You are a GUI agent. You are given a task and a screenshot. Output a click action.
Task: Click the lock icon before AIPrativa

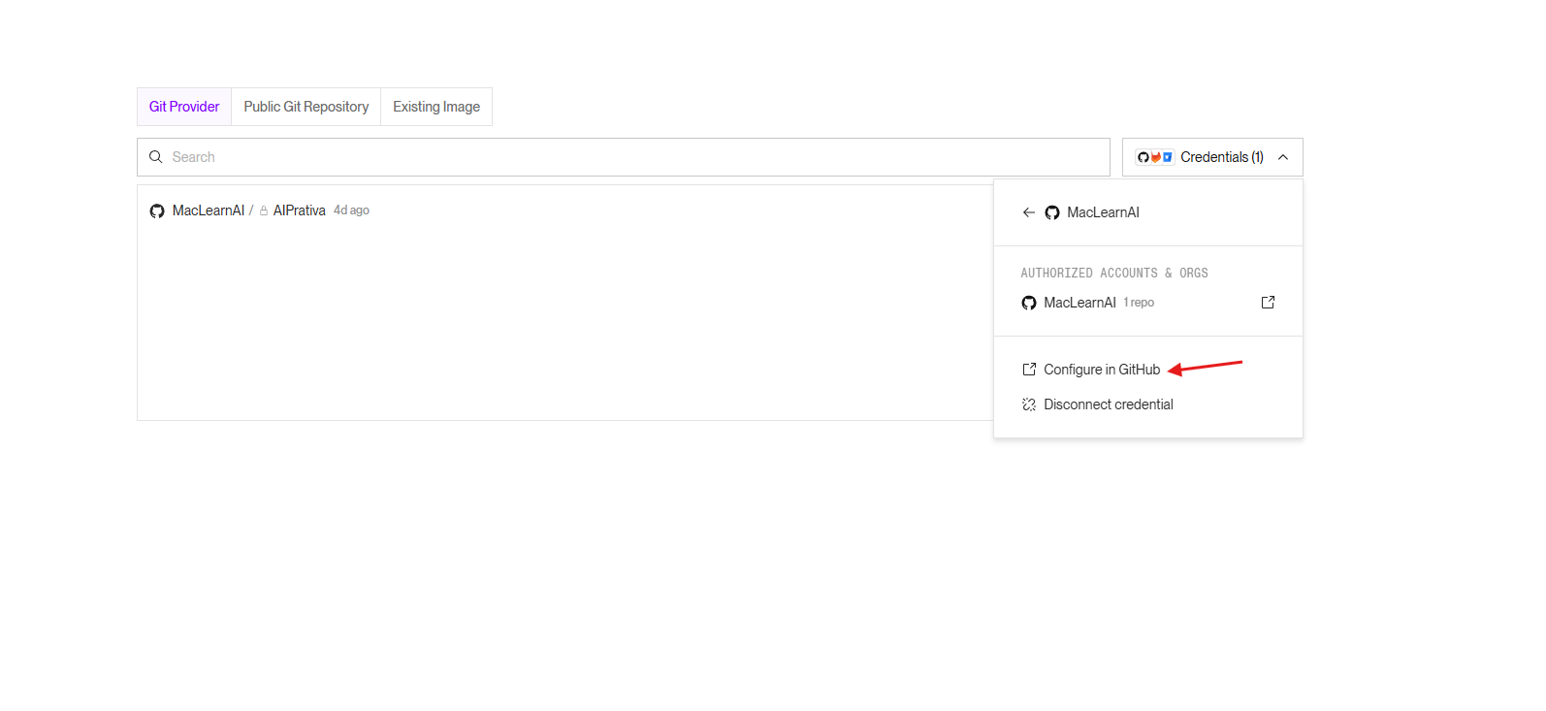tap(264, 211)
